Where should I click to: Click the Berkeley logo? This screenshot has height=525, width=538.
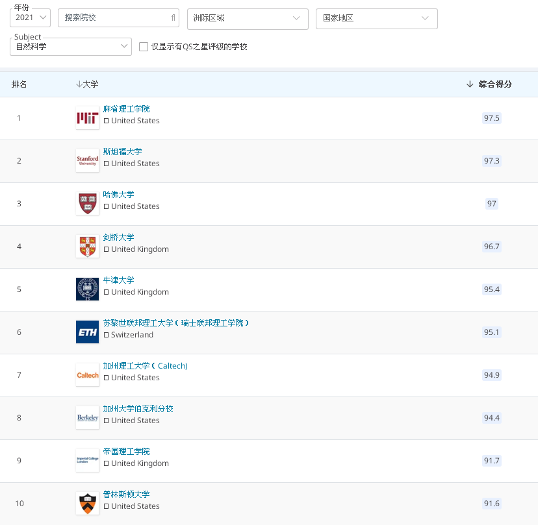pos(88,418)
